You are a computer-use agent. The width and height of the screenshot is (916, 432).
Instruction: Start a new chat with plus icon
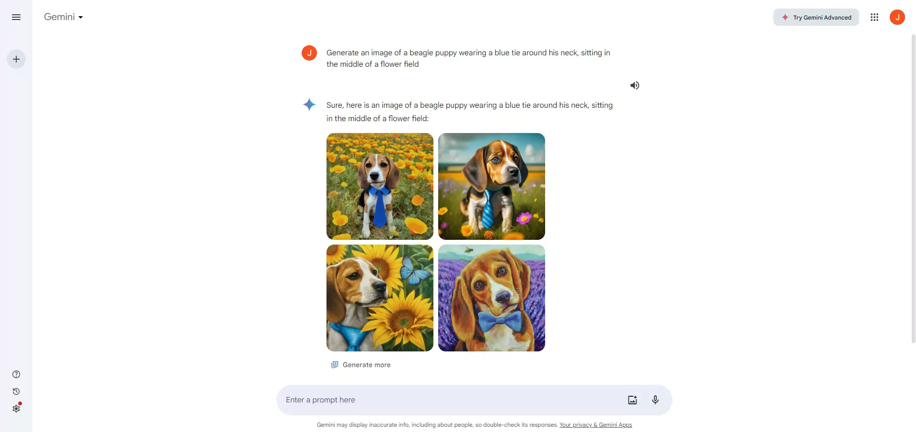click(16, 59)
